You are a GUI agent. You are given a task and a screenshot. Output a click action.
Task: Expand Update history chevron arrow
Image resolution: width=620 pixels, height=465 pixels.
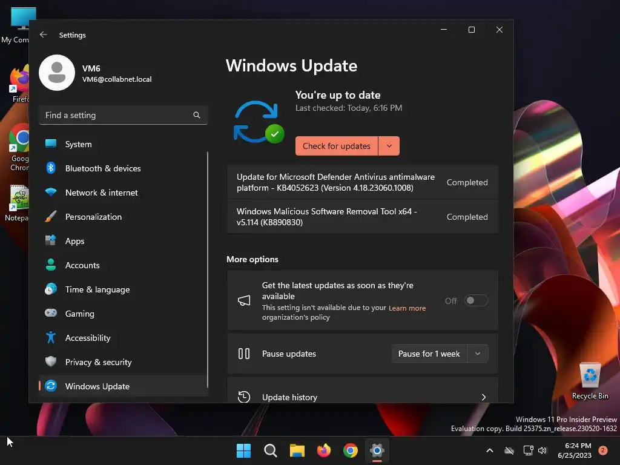point(484,397)
